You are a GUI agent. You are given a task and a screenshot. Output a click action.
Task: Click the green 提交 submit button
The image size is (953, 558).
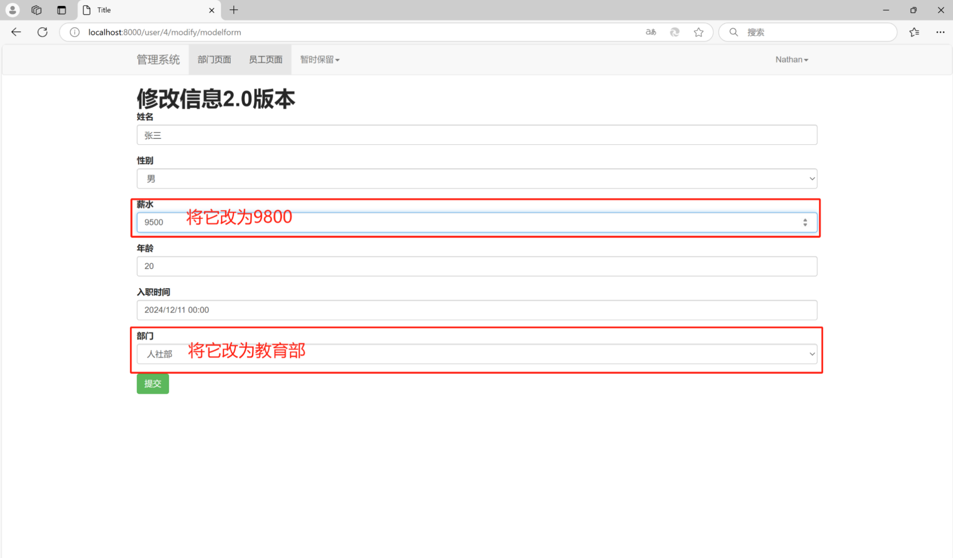pyautogui.click(x=153, y=384)
